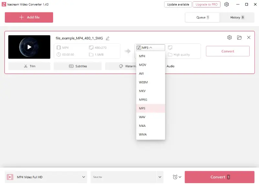Choose MOV from format list
The width and height of the screenshot is (259, 186).
pos(151,65)
